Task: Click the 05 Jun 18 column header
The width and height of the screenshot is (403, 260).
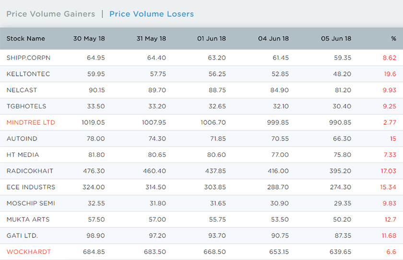Action: [336, 38]
